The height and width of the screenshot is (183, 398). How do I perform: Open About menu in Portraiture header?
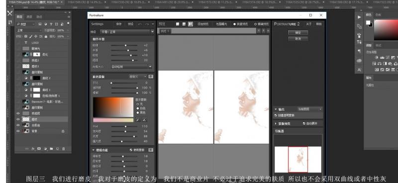[308, 24]
